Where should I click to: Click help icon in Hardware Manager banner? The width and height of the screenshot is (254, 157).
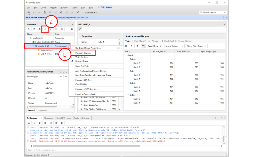click(x=223, y=18)
